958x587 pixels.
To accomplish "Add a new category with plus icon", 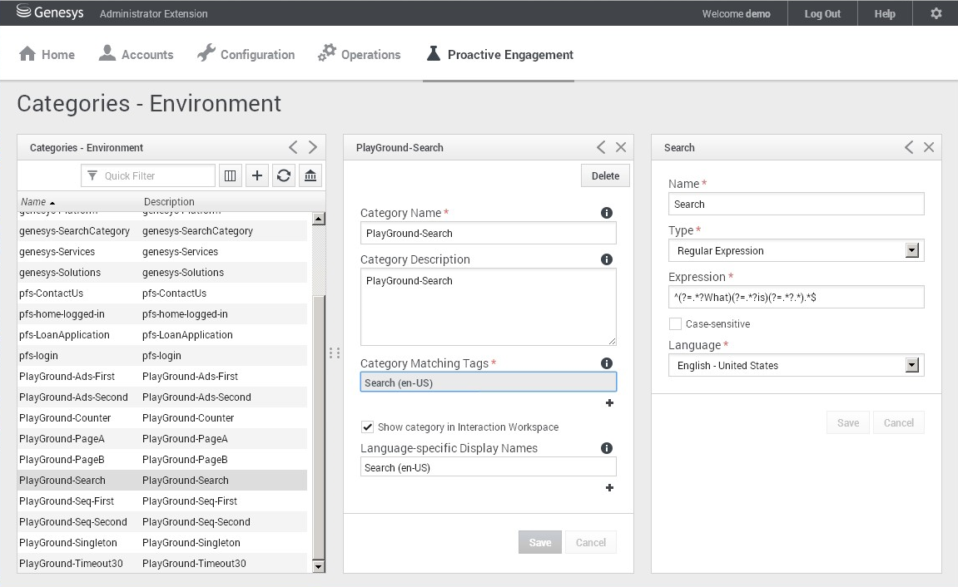I will click(257, 175).
